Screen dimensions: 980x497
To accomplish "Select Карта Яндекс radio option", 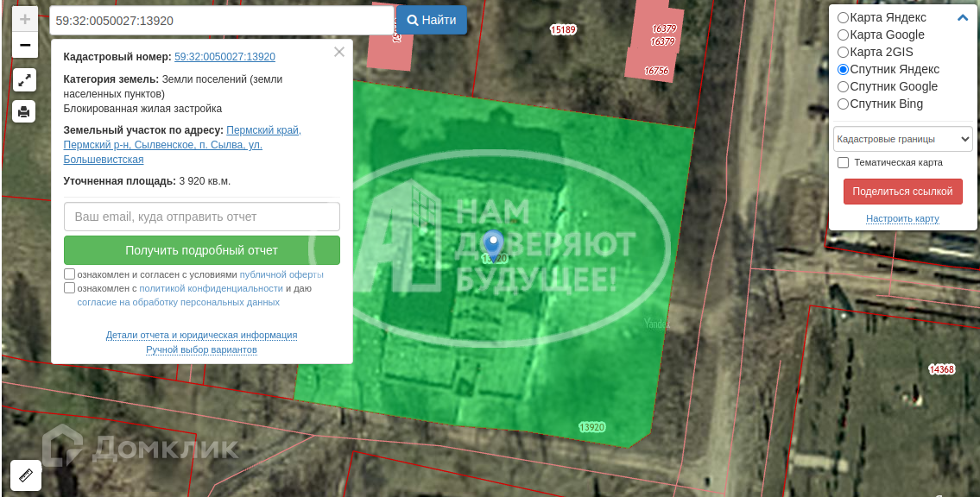I will 843,17.
